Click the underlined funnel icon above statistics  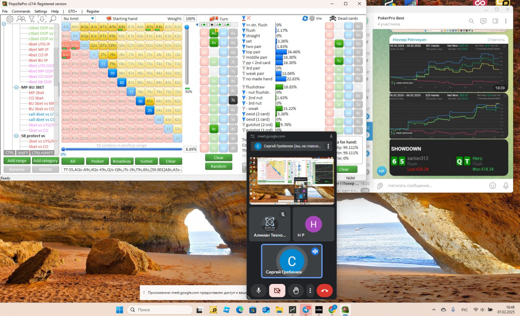tap(243, 18)
